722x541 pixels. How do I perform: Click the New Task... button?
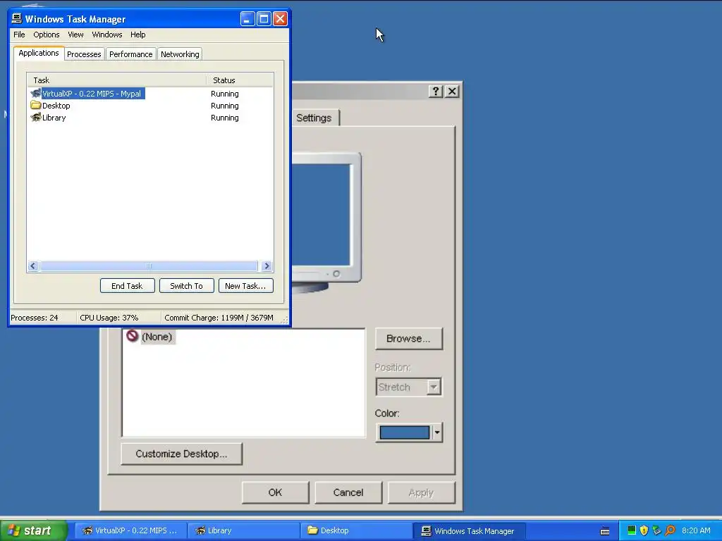pos(245,286)
